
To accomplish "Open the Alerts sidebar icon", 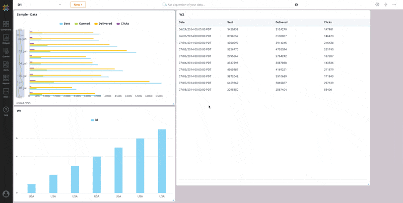I will tap(6, 65).
